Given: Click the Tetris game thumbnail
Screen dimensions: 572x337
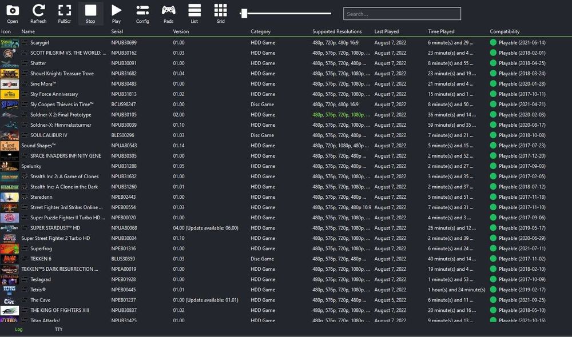Looking at the screenshot, I should coord(10,290).
